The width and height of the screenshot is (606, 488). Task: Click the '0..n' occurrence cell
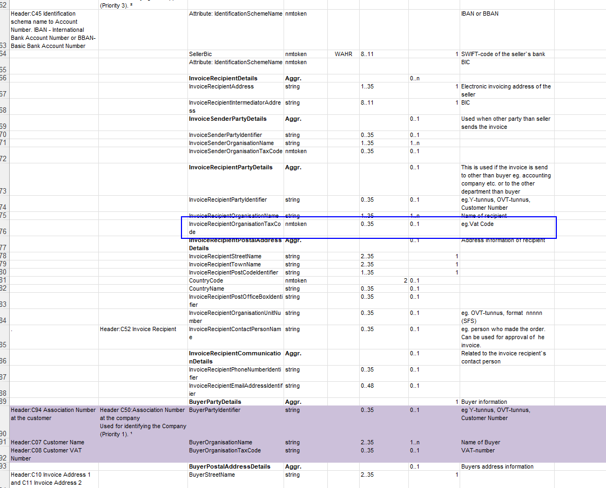tap(434, 78)
